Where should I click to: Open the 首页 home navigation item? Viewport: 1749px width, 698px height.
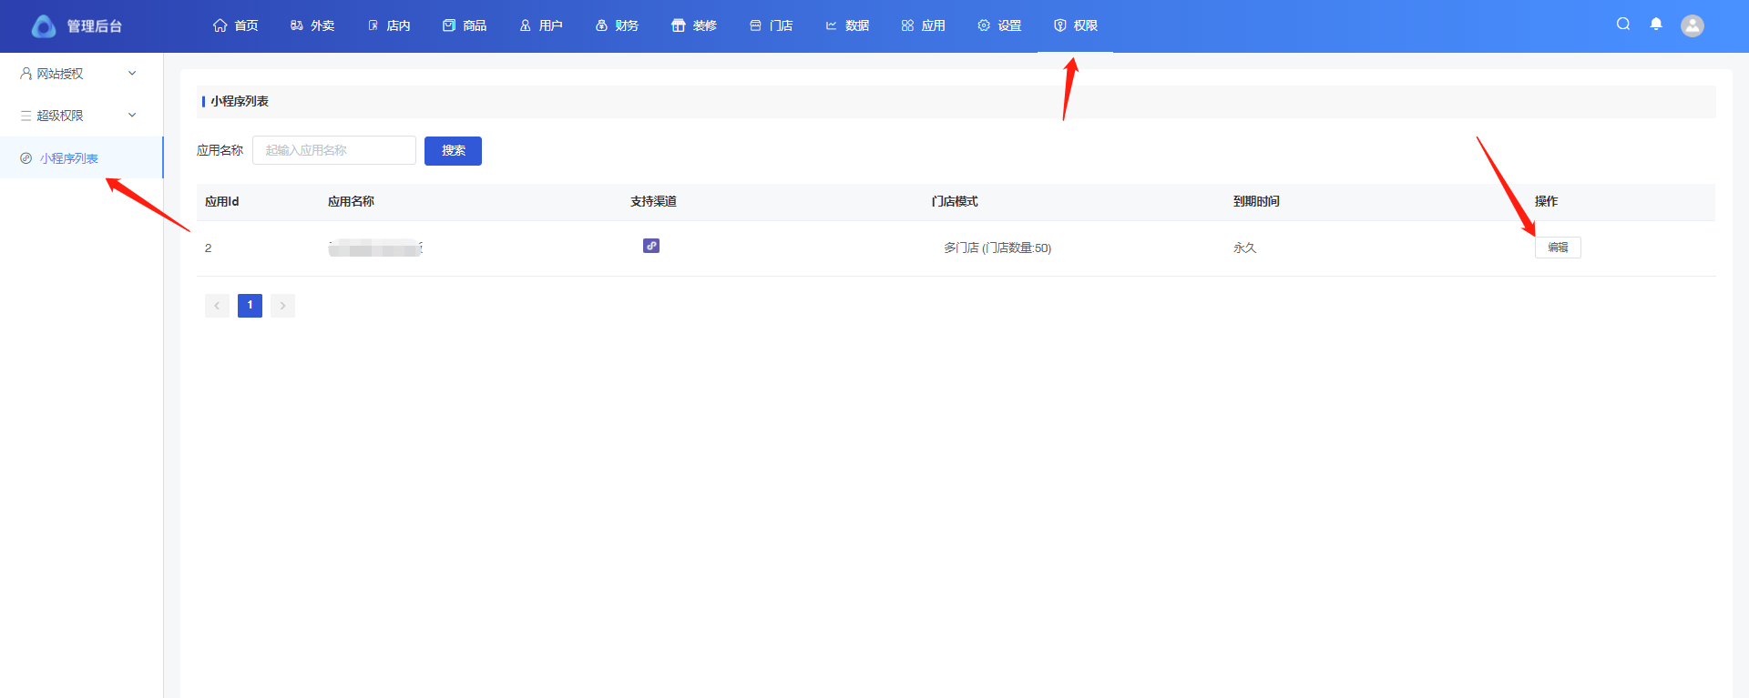(x=235, y=25)
